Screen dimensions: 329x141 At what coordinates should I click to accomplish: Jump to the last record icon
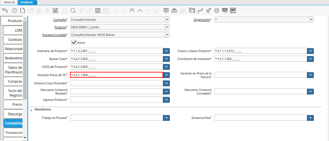coord(156,11)
